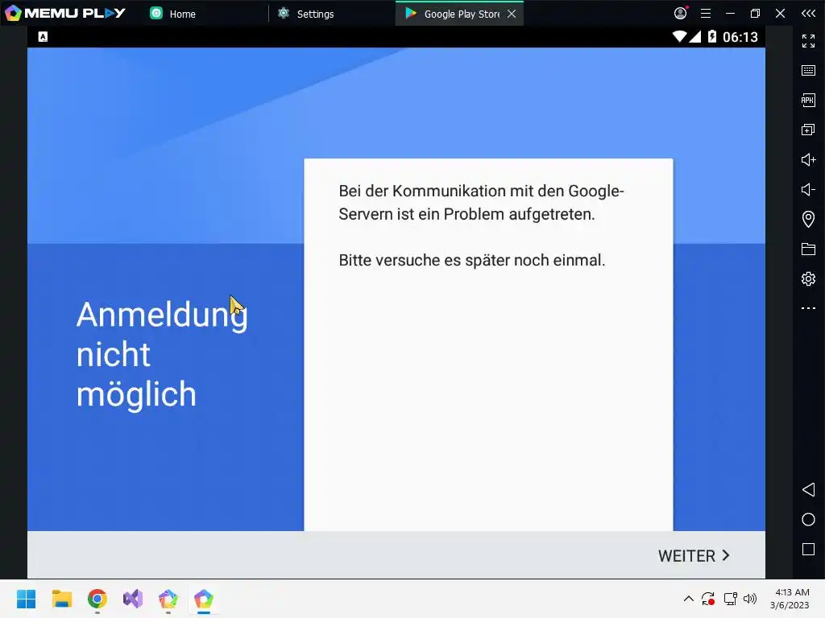Open the MEmu account profile icon
Screen dimensions: 825x618
pyautogui.click(x=680, y=13)
